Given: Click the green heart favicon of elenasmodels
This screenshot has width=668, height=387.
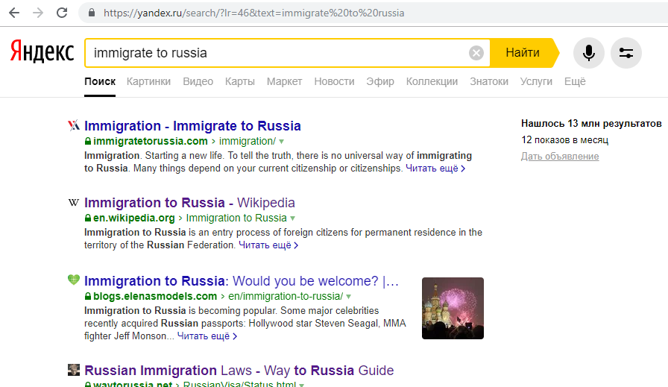Looking at the screenshot, I should click(x=74, y=280).
